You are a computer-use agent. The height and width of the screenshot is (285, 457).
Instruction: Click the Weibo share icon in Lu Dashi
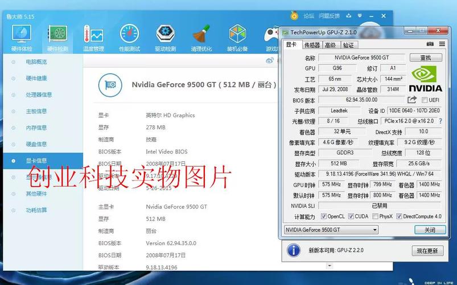[270, 60]
